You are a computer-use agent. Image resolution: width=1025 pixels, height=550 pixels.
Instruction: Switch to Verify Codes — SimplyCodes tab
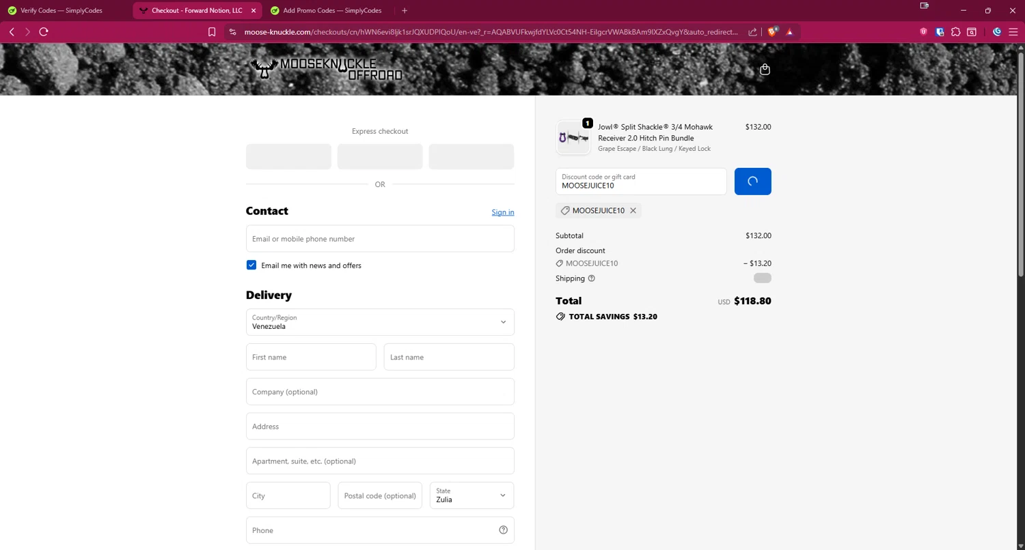click(x=61, y=10)
